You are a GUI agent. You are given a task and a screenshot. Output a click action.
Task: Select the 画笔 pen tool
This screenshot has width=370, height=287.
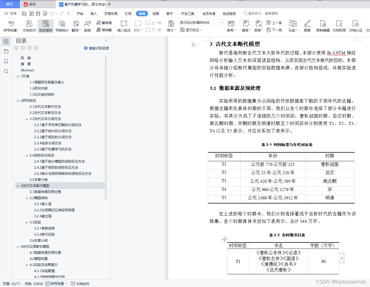point(307,26)
